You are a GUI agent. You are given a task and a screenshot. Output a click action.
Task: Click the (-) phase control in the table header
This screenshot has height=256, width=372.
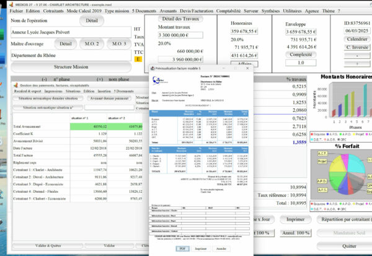coord(44,79)
